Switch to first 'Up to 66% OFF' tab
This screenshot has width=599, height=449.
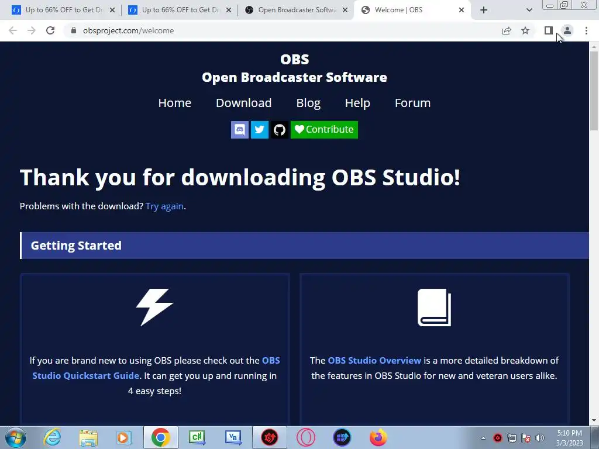63,10
